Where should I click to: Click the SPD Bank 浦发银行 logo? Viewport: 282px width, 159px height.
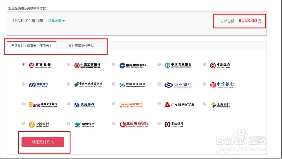(x=38, y=85)
